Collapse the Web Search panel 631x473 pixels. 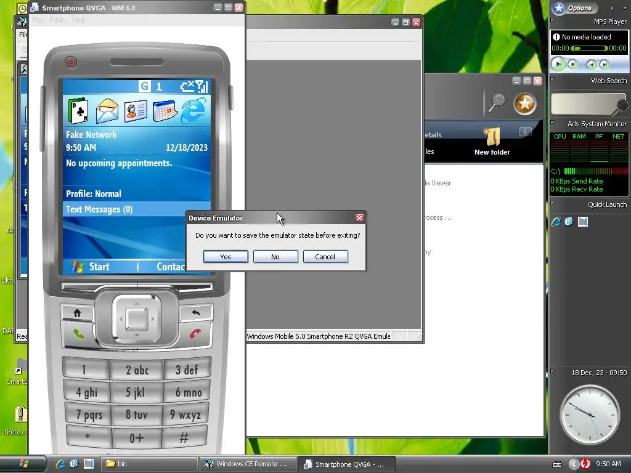tap(553, 79)
